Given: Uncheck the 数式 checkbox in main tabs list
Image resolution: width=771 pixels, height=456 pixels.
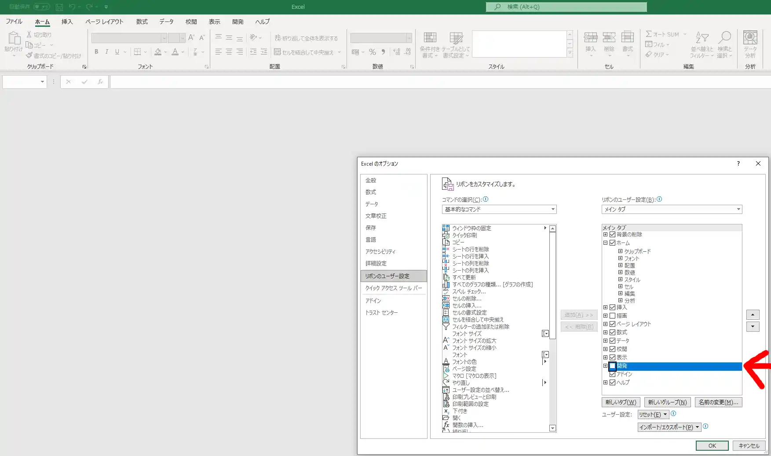Looking at the screenshot, I should click(612, 333).
